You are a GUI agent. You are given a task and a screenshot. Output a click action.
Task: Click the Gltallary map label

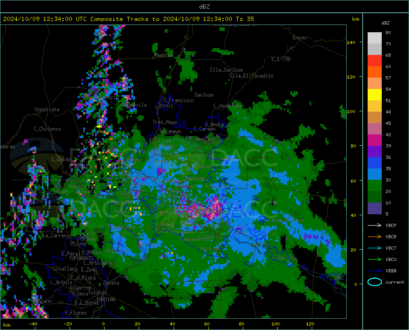(65, 269)
